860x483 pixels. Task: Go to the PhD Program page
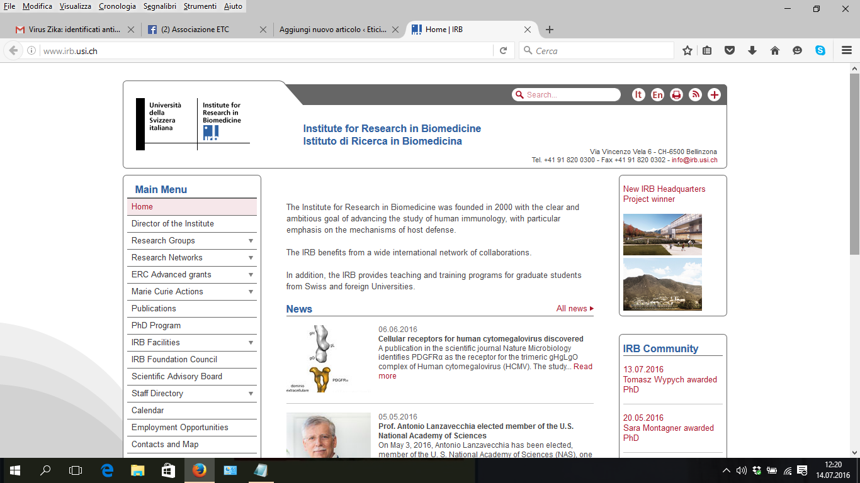[x=156, y=326]
